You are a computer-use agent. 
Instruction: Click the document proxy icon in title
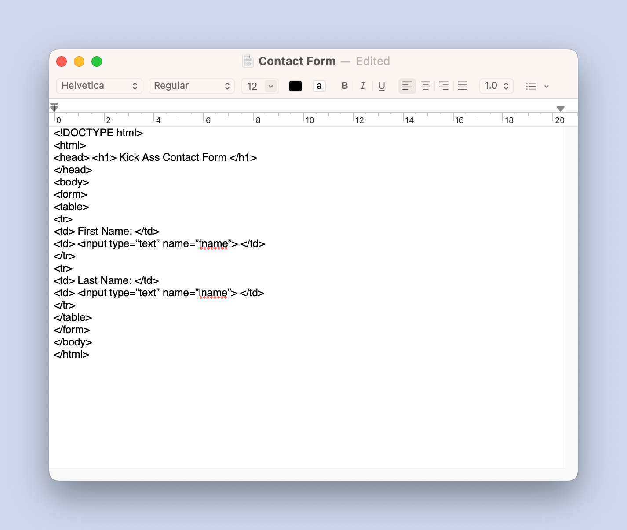pyautogui.click(x=248, y=61)
